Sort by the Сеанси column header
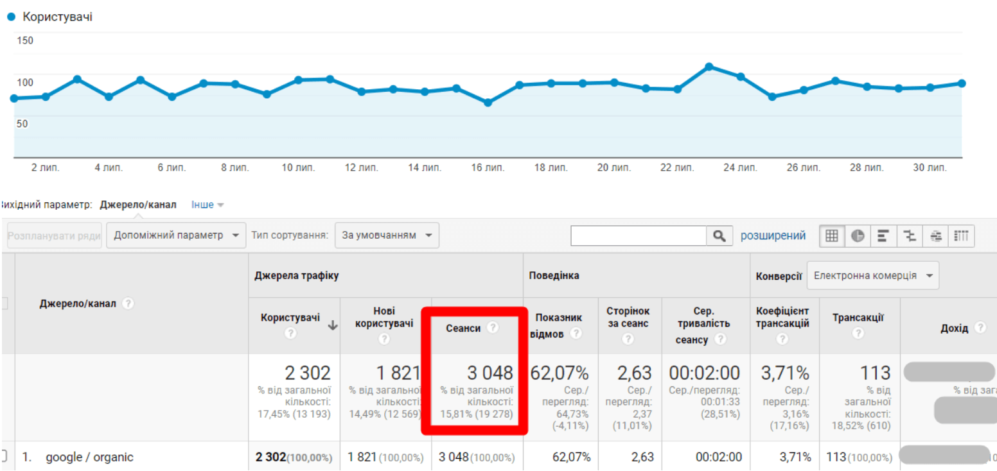This screenshot has width=997, height=471. 463,328
